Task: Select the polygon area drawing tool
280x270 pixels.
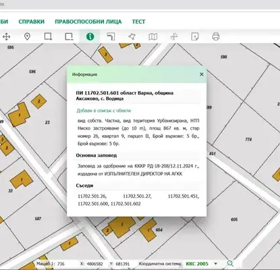Action: pyautogui.click(x=132, y=36)
